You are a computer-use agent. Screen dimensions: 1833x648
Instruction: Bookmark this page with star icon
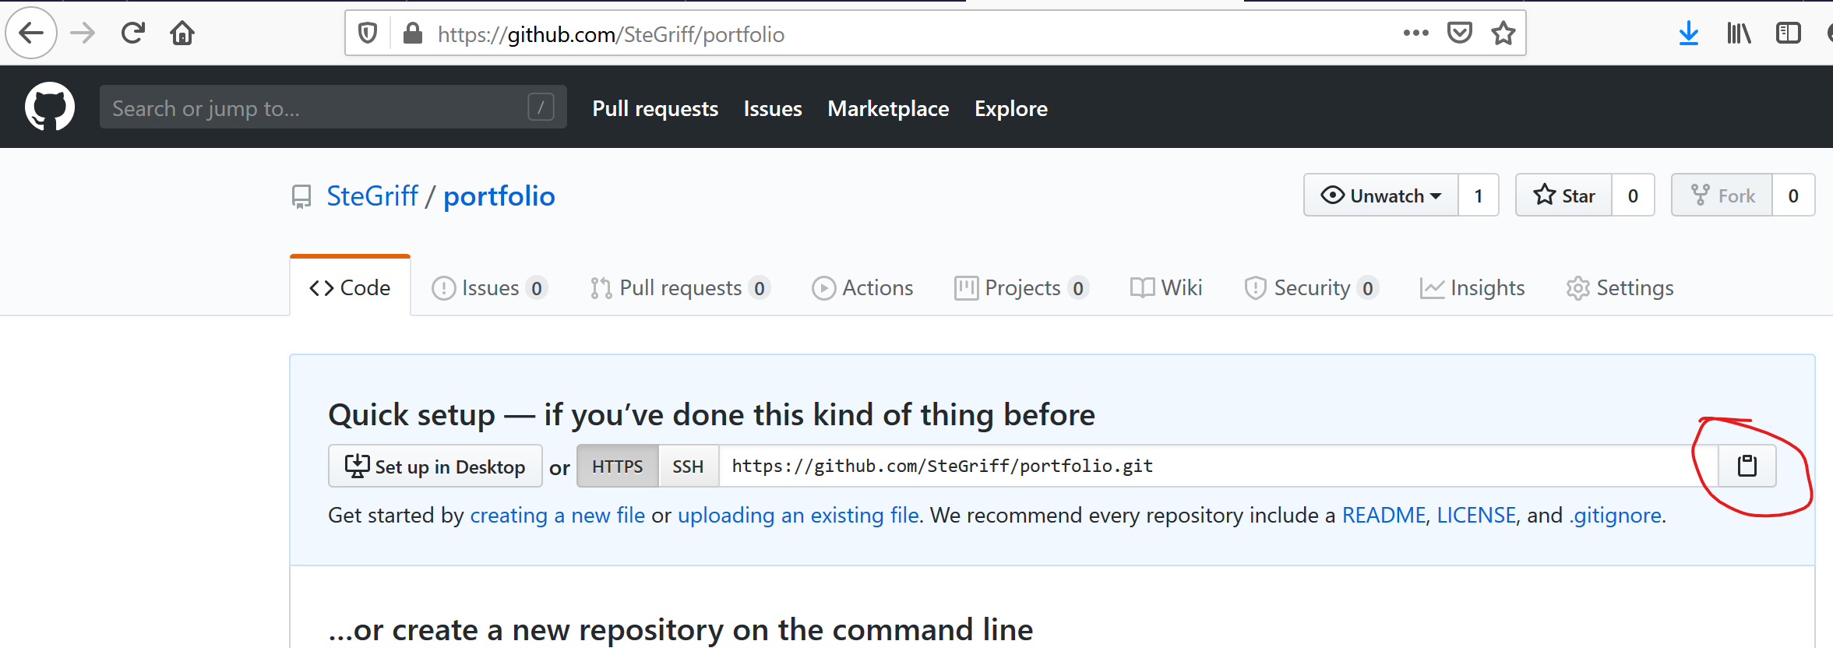coord(1503,33)
